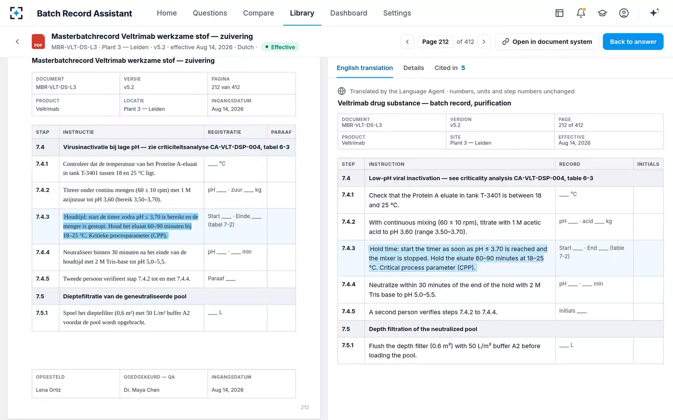This screenshot has height=420, width=673.
Task: Go back using the left chevron arrow
Action: pos(17,42)
